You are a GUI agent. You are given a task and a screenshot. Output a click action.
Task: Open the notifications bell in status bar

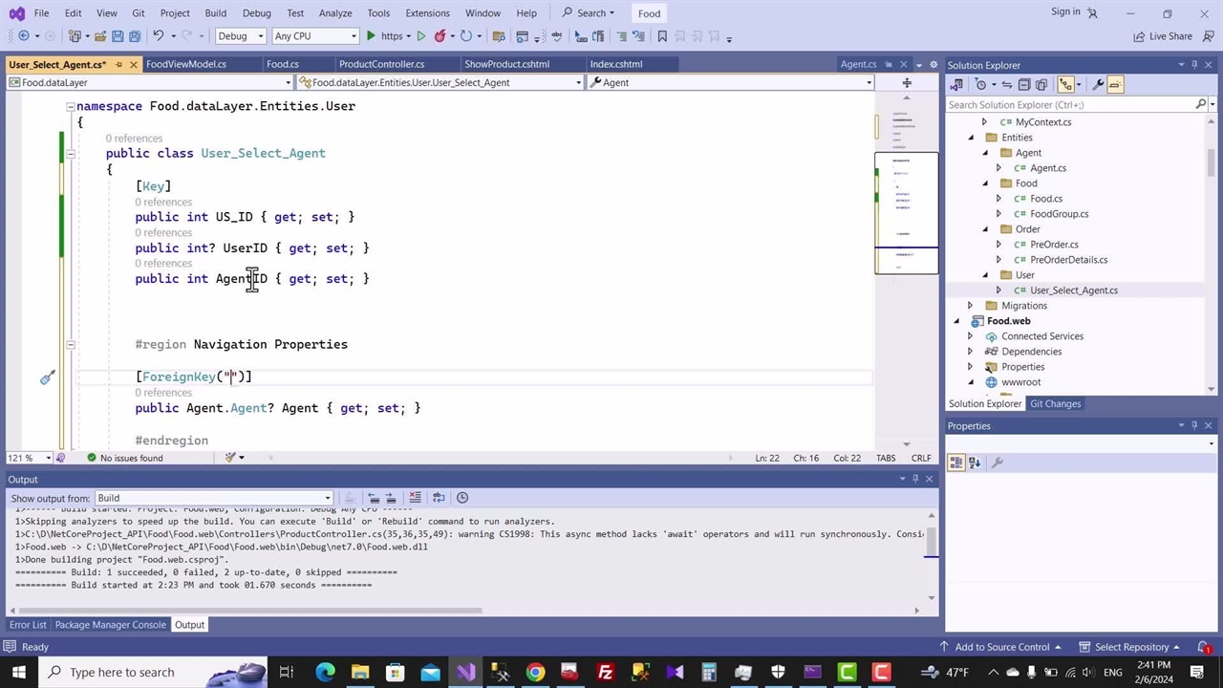click(x=1204, y=647)
